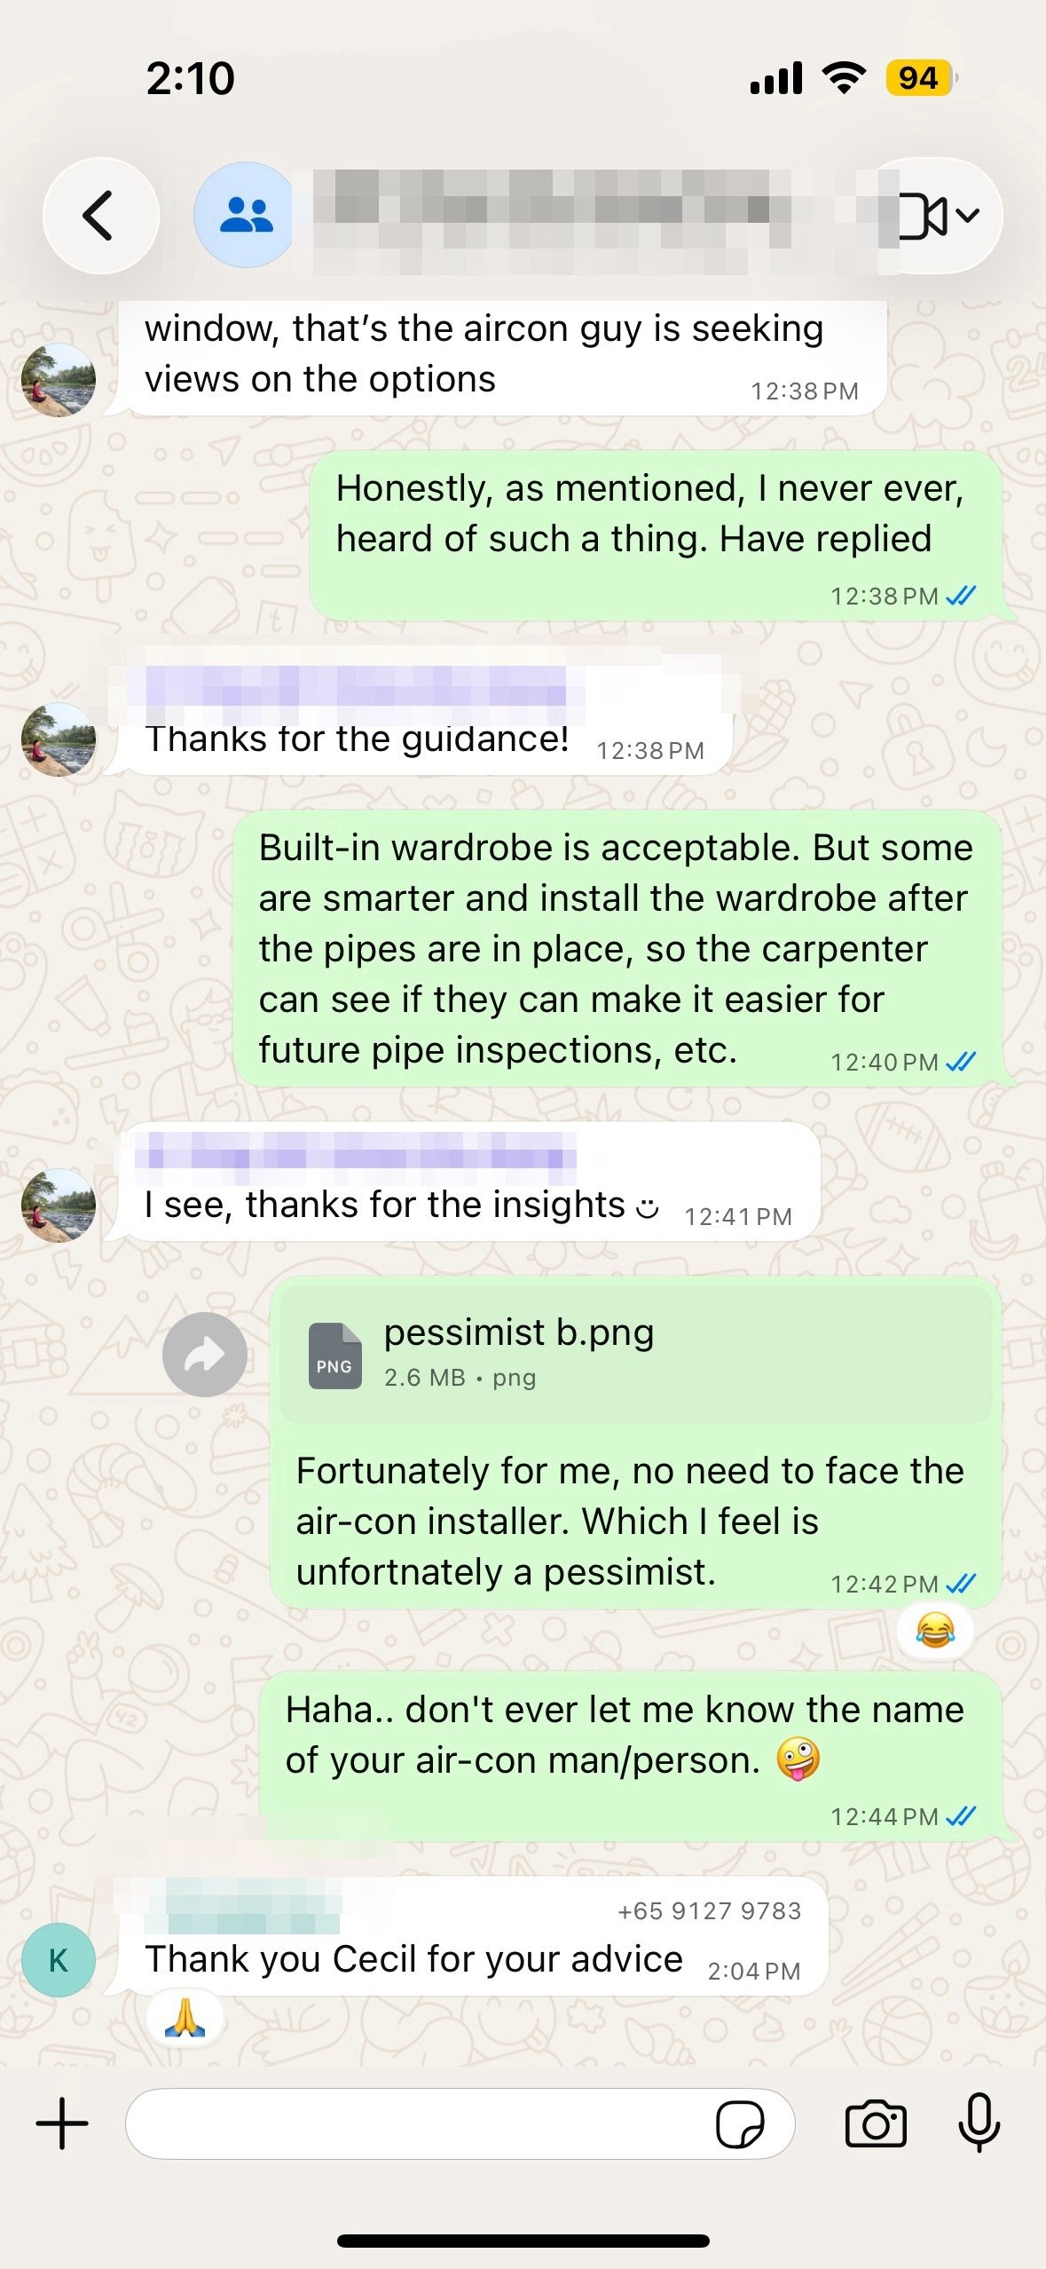Tap the sticker icon in message field
The width and height of the screenshot is (1046, 2269).
(x=739, y=2124)
